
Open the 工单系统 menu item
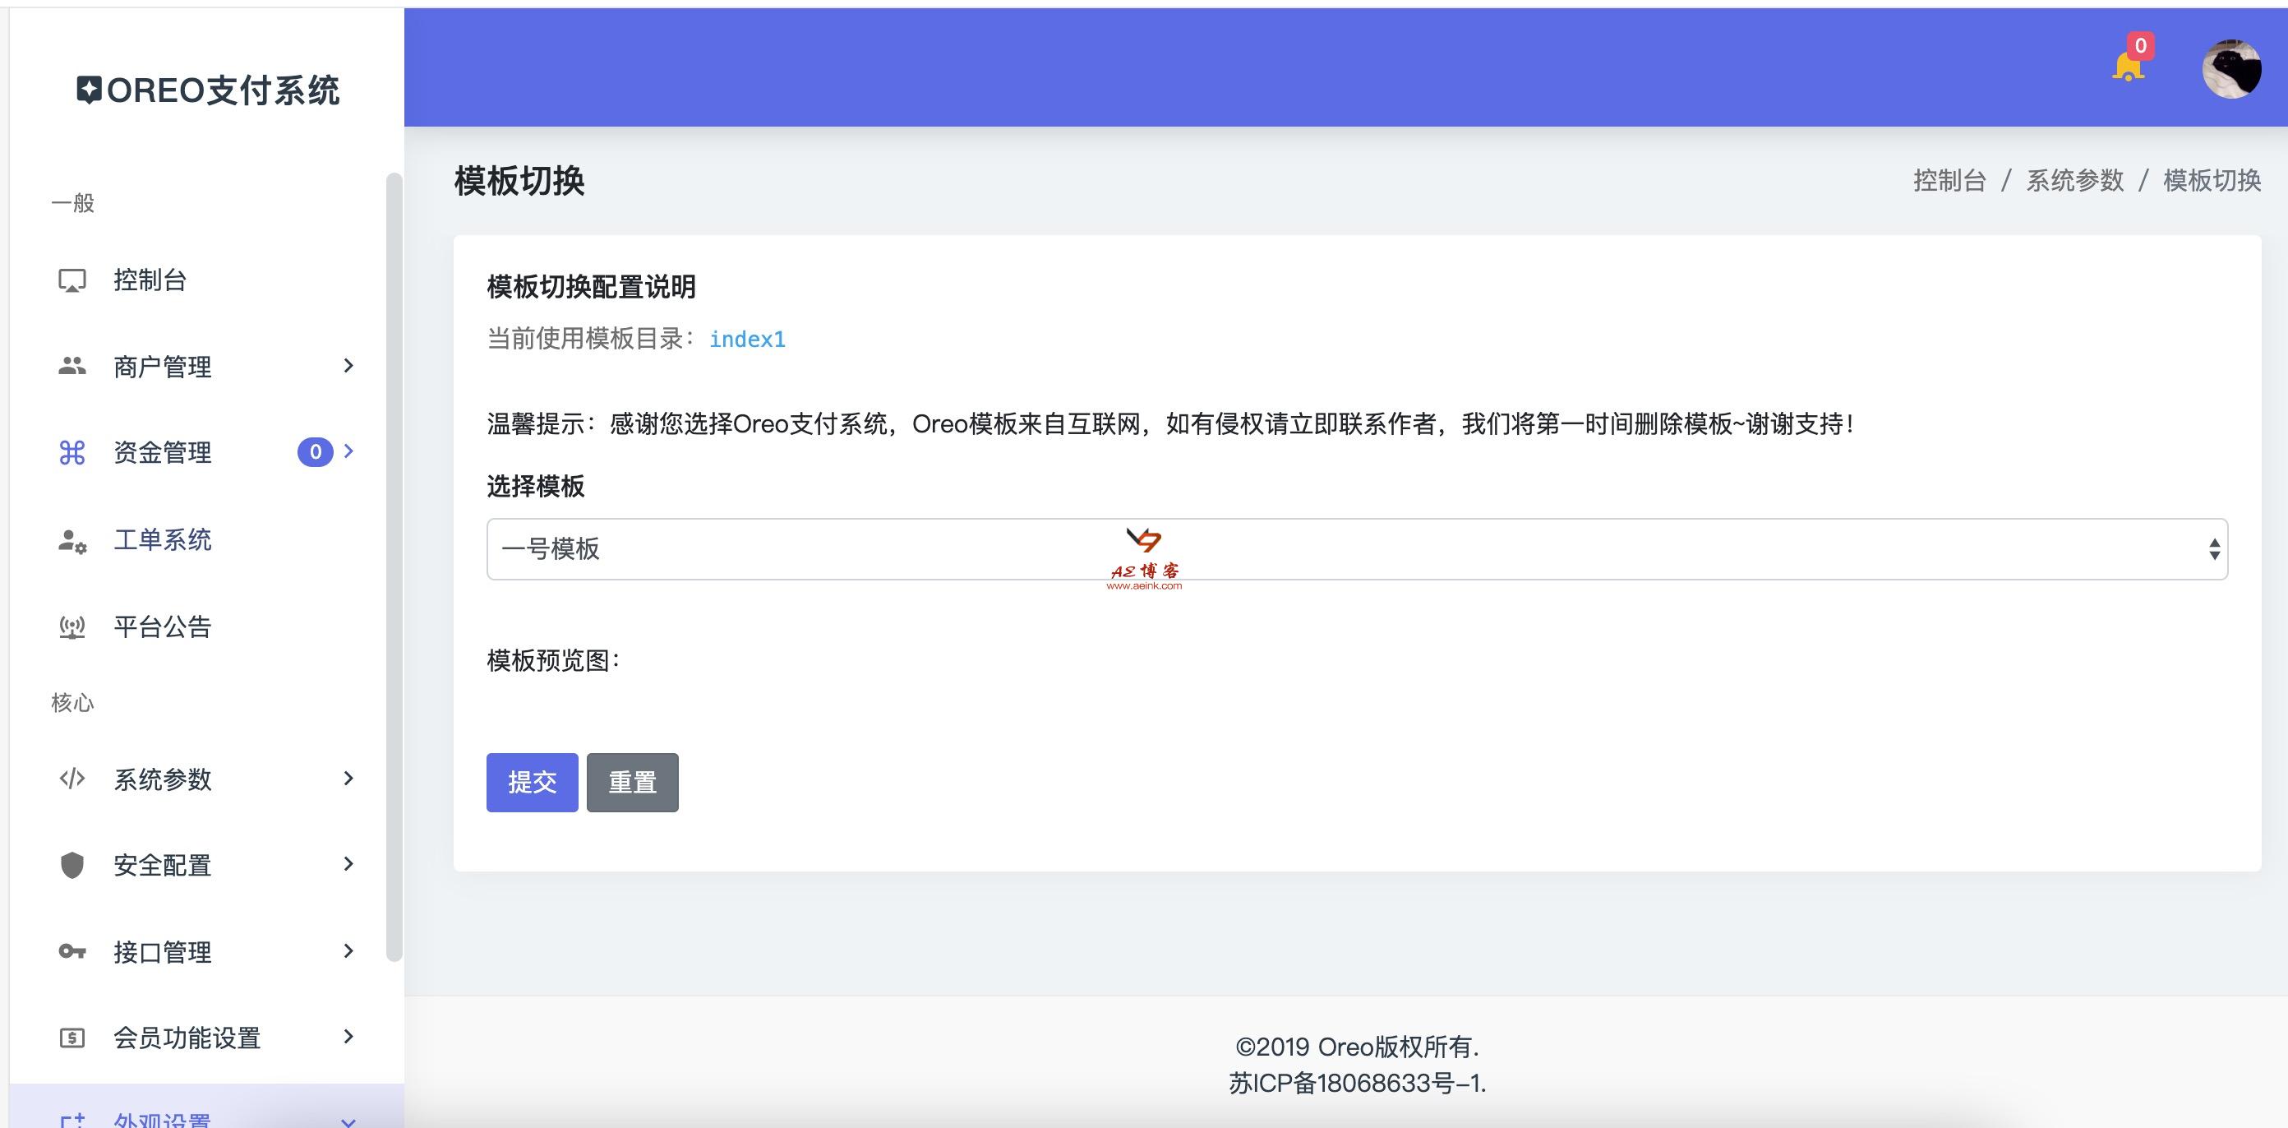point(162,540)
